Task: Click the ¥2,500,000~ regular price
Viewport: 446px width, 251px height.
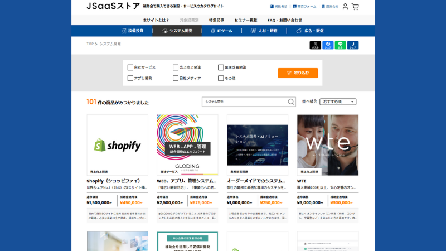Action: coord(170,202)
